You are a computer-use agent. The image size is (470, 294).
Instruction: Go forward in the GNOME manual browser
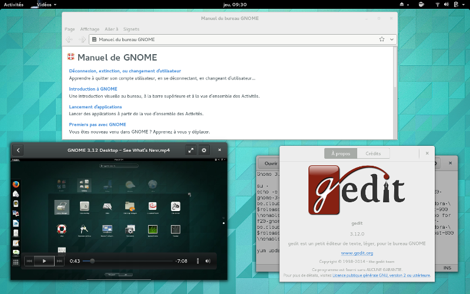point(82,39)
